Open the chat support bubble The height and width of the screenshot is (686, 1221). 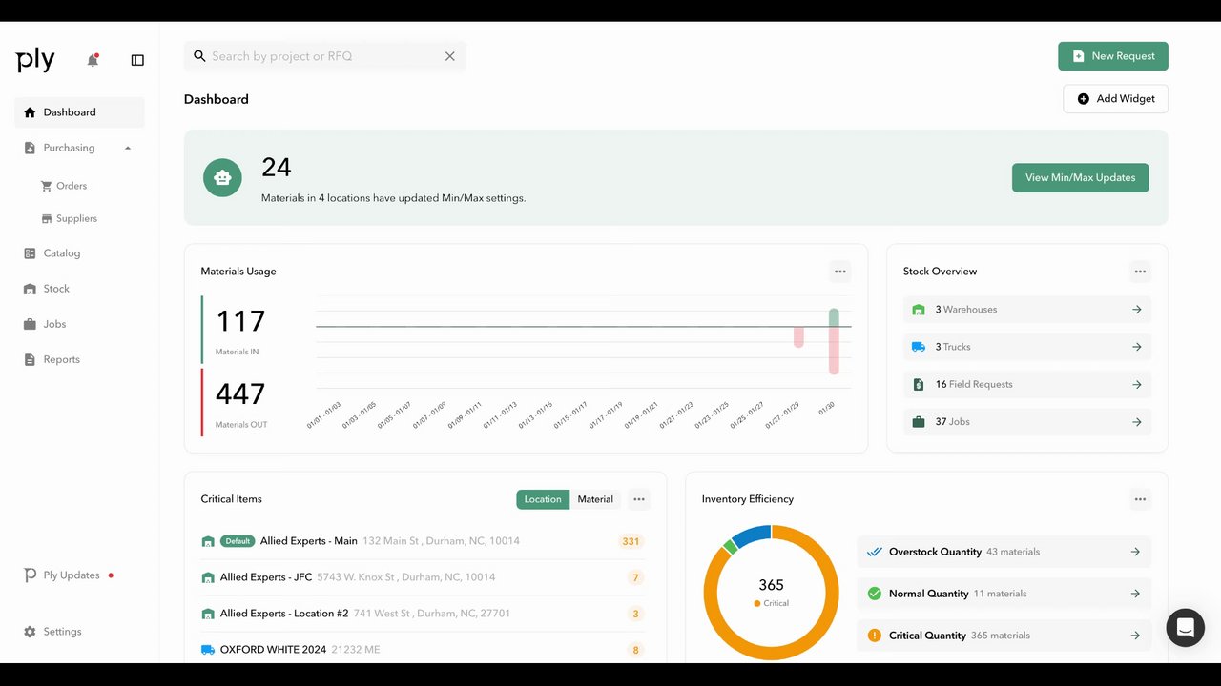[x=1186, y=628]
